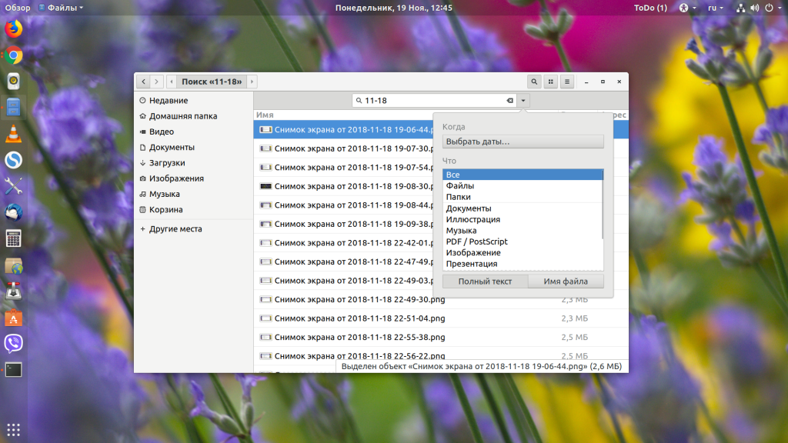Image resolution: width=788 pixels, height=443 pixels.
Task: Open Изображения in sidebar
Action: click(193, 178)
